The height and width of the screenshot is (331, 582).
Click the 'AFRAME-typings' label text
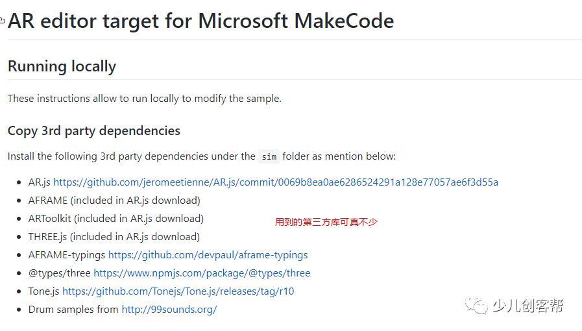(x=67, y=255)
